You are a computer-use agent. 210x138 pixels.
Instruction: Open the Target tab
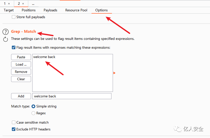[x=9, y=10]
